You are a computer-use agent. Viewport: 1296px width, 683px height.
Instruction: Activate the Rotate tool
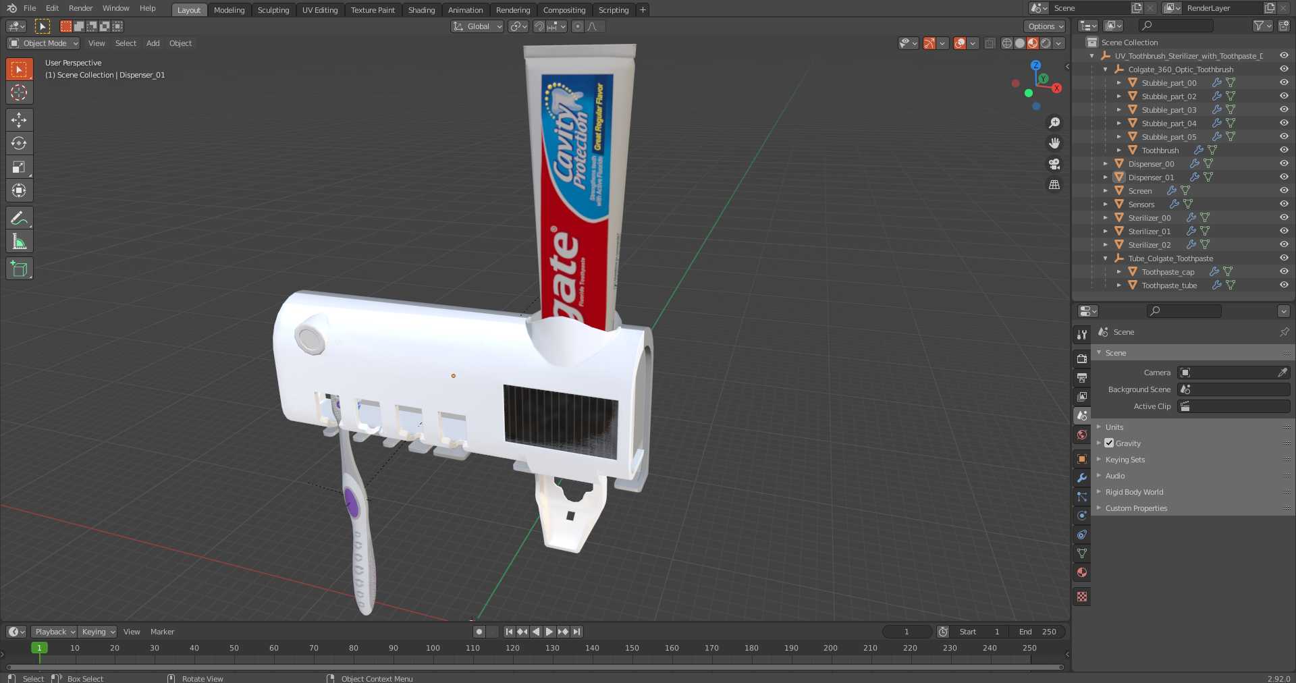click(19, 143)
